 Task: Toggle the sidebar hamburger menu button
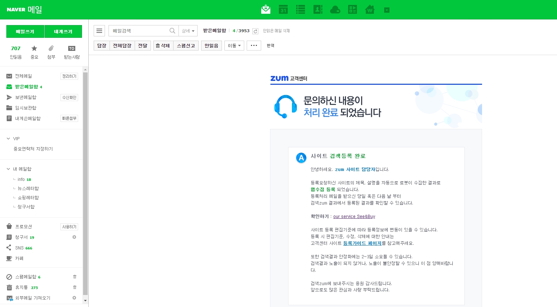[99, 31]
